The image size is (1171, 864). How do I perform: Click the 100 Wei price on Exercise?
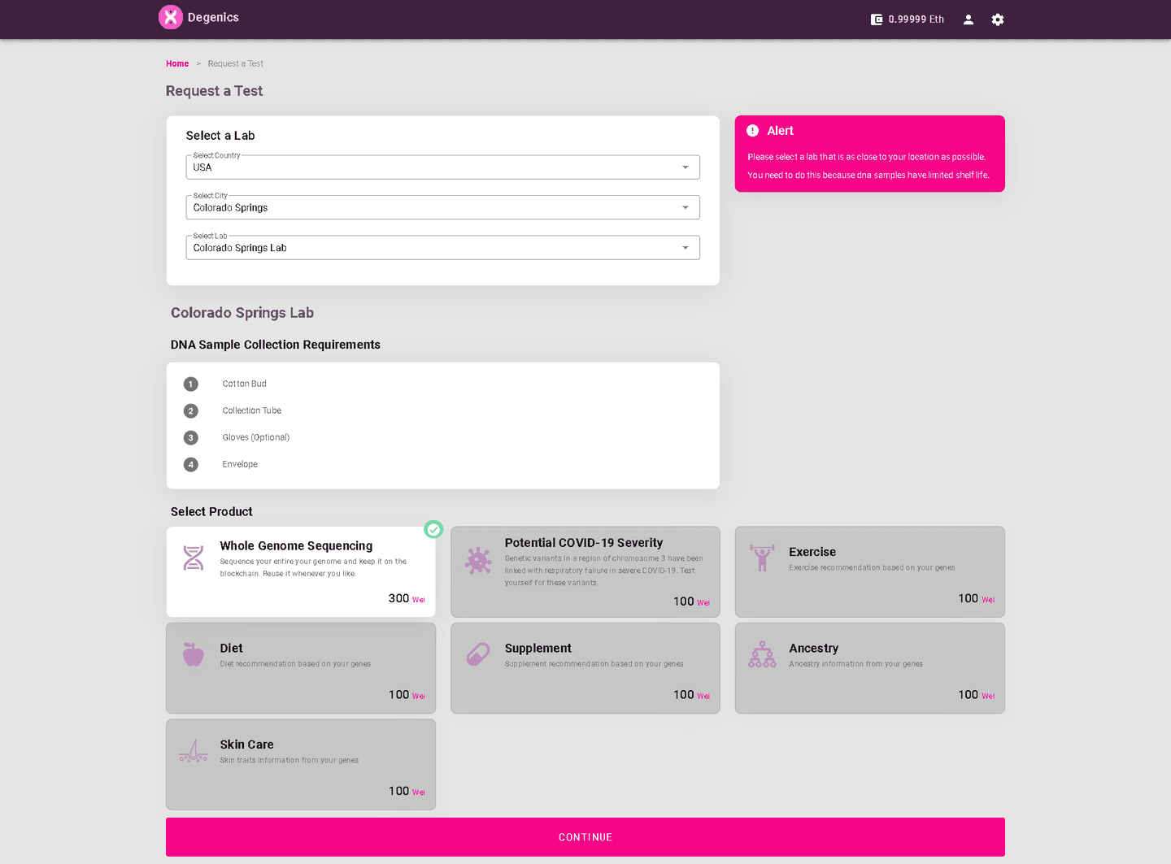coord(976,598)
